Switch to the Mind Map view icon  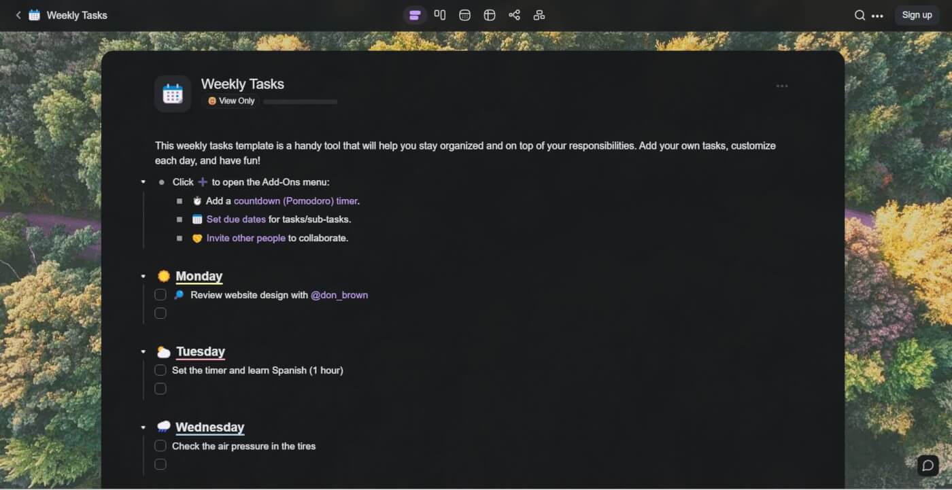[514, 15]
